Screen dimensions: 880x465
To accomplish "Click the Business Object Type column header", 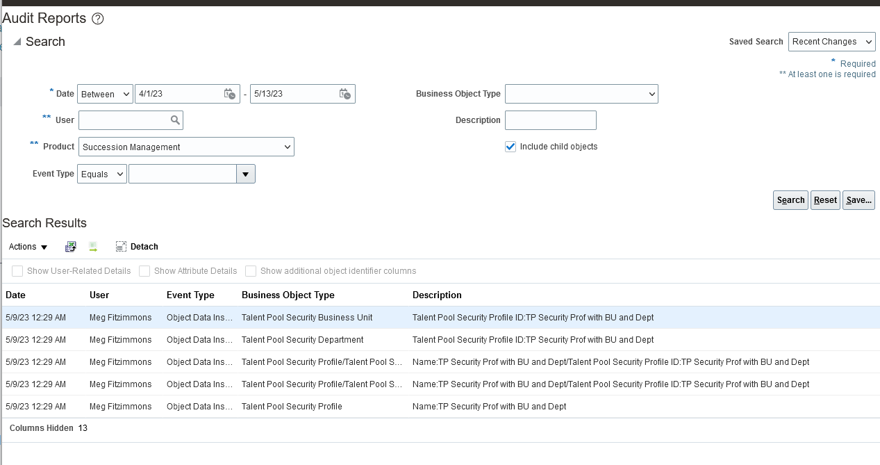I will pyautogui.click(x=288, y=295).
